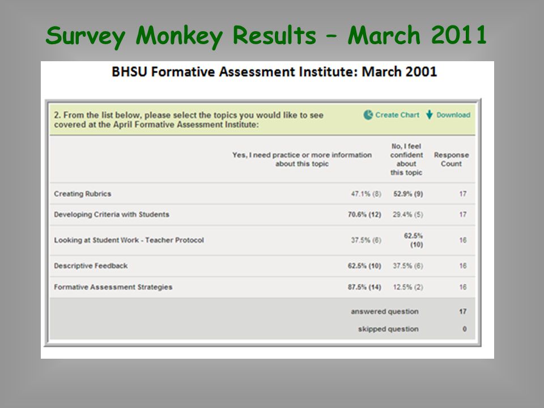Click the 'BHSU Formative Assessment Institute: March 2001' heading
This screenshot has height=408, width=544.
pos(274,72)
